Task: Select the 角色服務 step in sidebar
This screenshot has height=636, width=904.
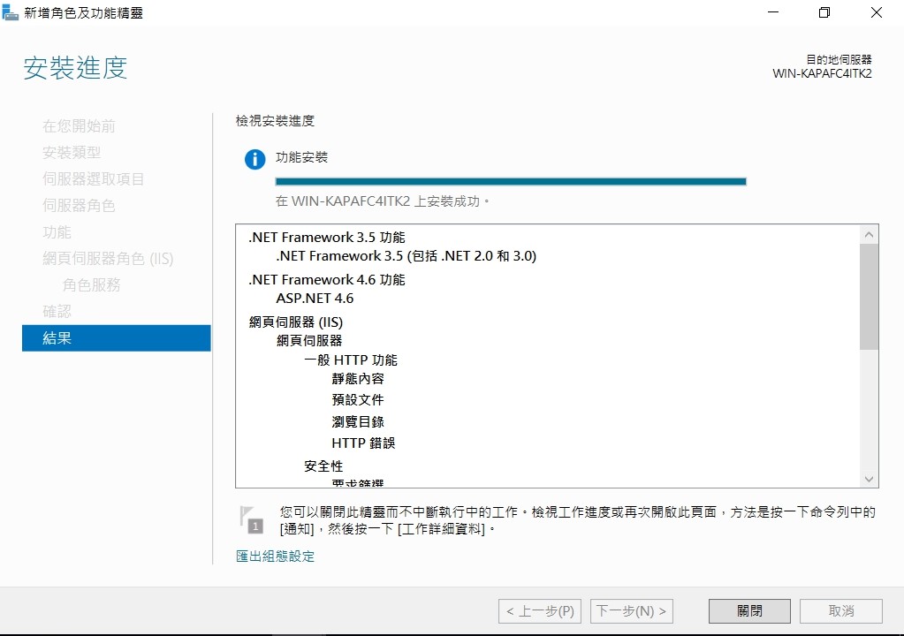Action: tap(92, 285)
